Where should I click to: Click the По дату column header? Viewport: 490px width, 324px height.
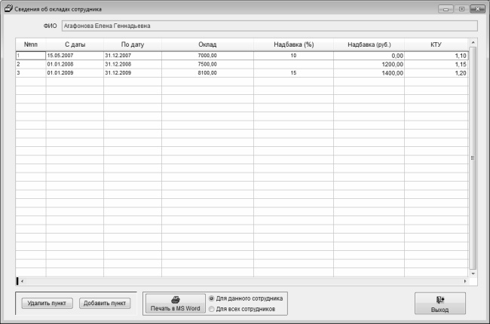[x=133, y=44]
